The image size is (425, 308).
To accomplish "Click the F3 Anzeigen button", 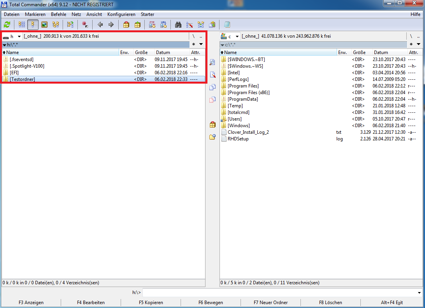I will [31, 303].
